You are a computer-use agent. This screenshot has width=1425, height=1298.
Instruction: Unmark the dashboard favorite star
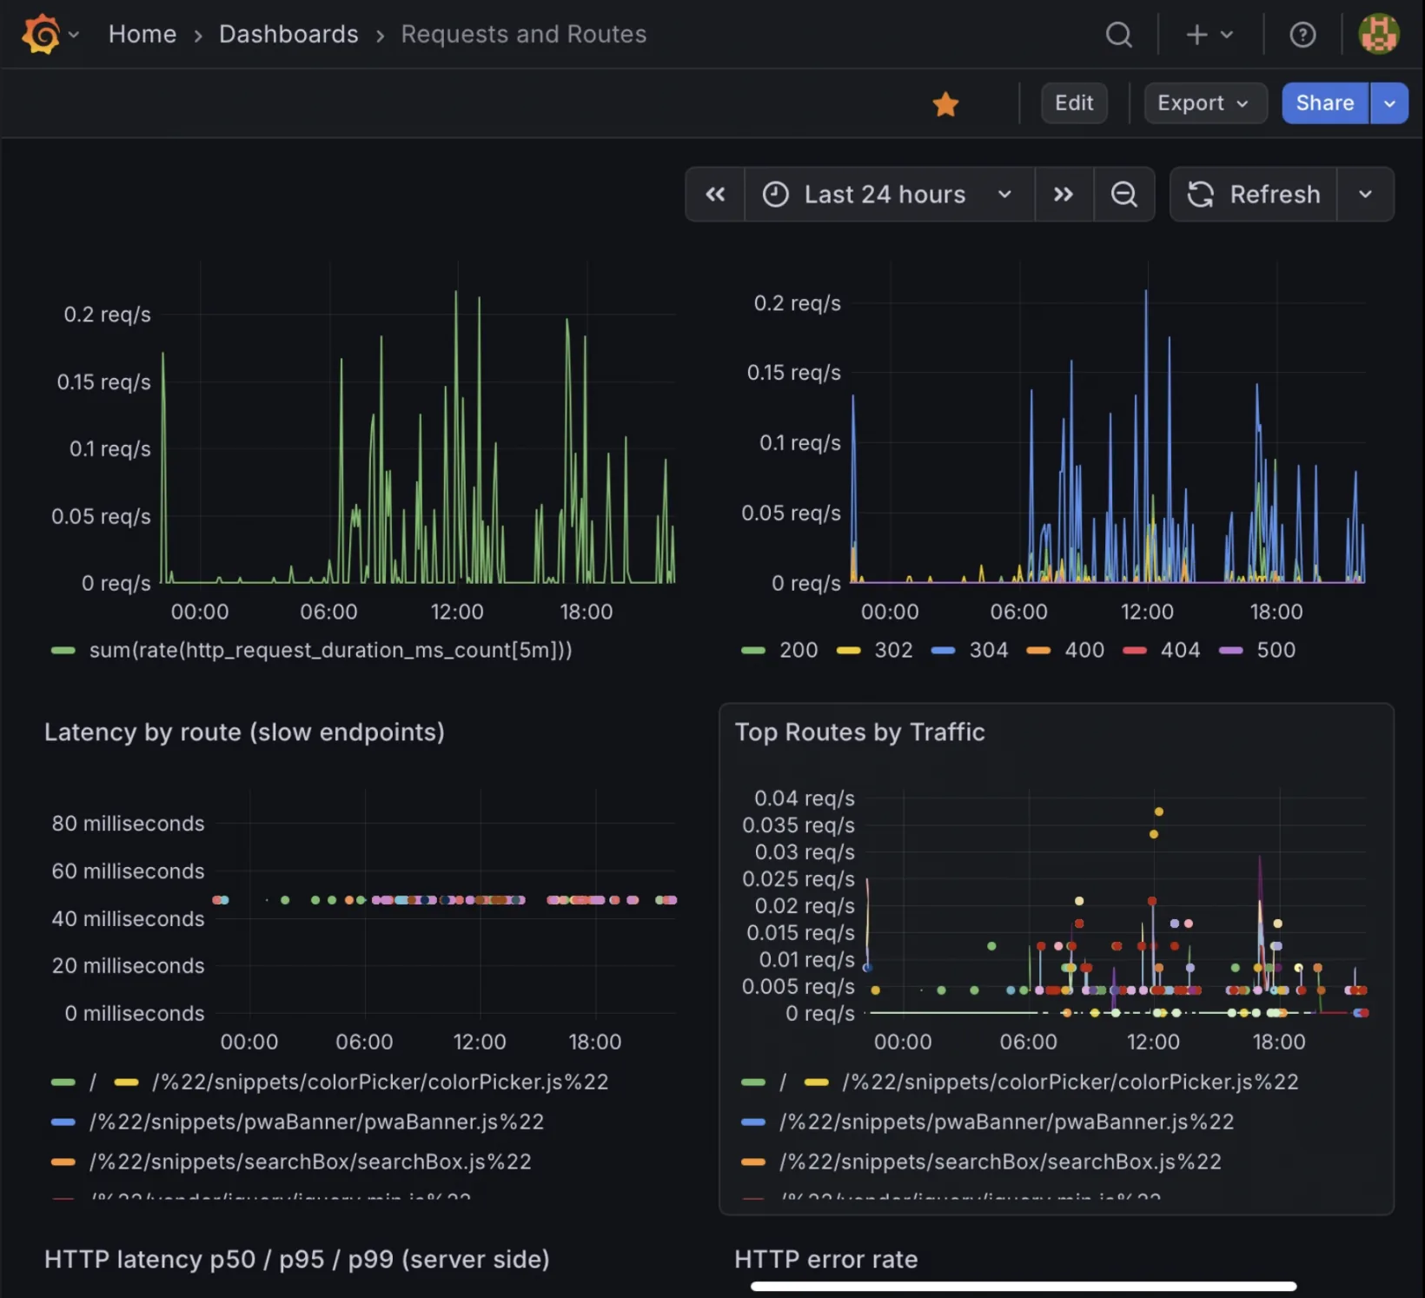(945, 104)
